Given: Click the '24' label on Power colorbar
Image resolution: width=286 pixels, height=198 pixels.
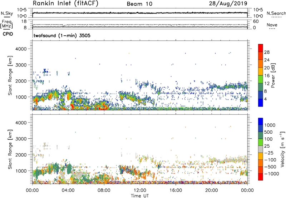Looking at the screenshot, I should tap(267, 60).
